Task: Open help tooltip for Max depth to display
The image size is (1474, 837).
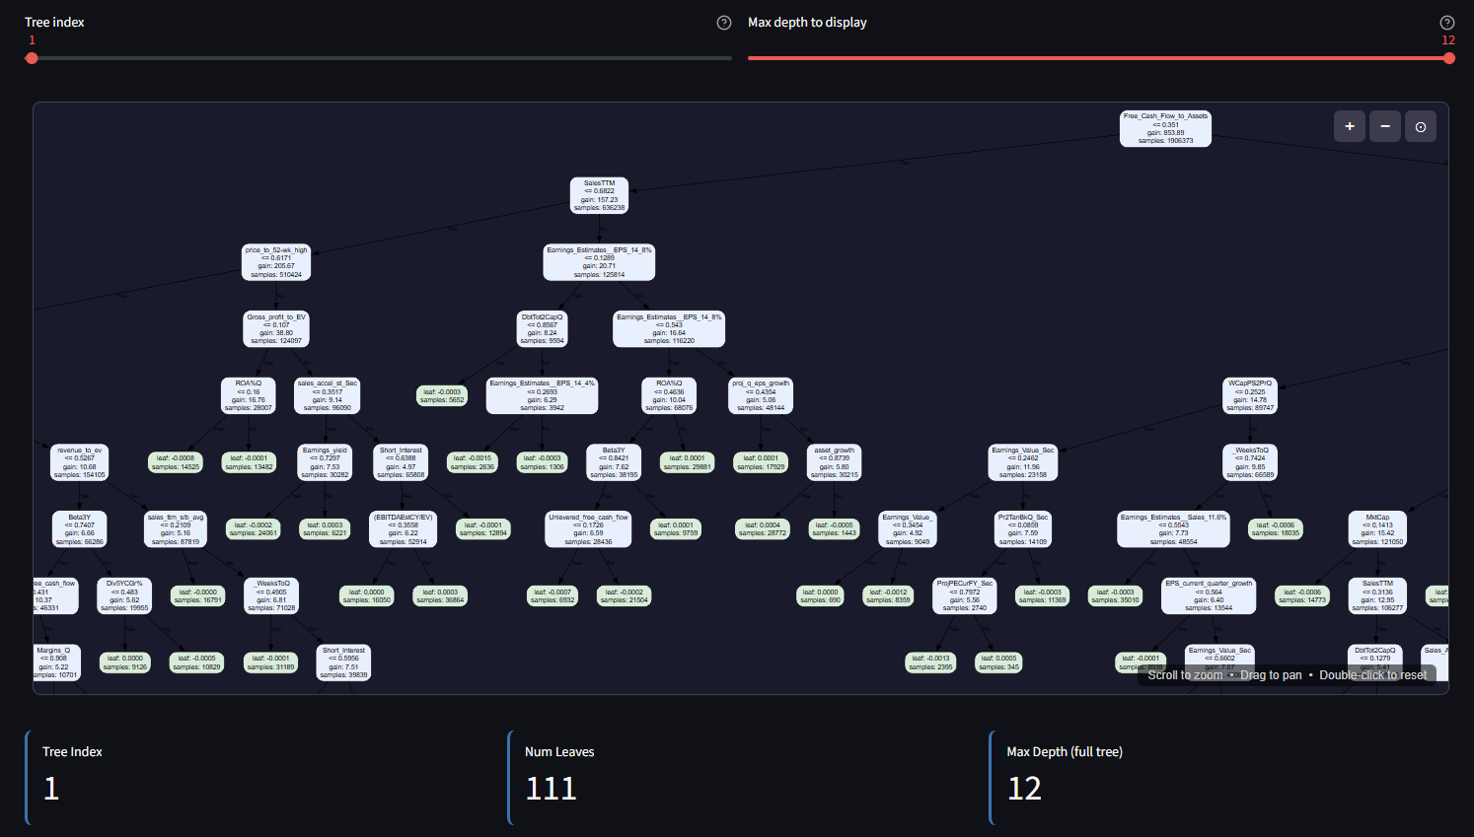Action: click(x=1446, y=23)
